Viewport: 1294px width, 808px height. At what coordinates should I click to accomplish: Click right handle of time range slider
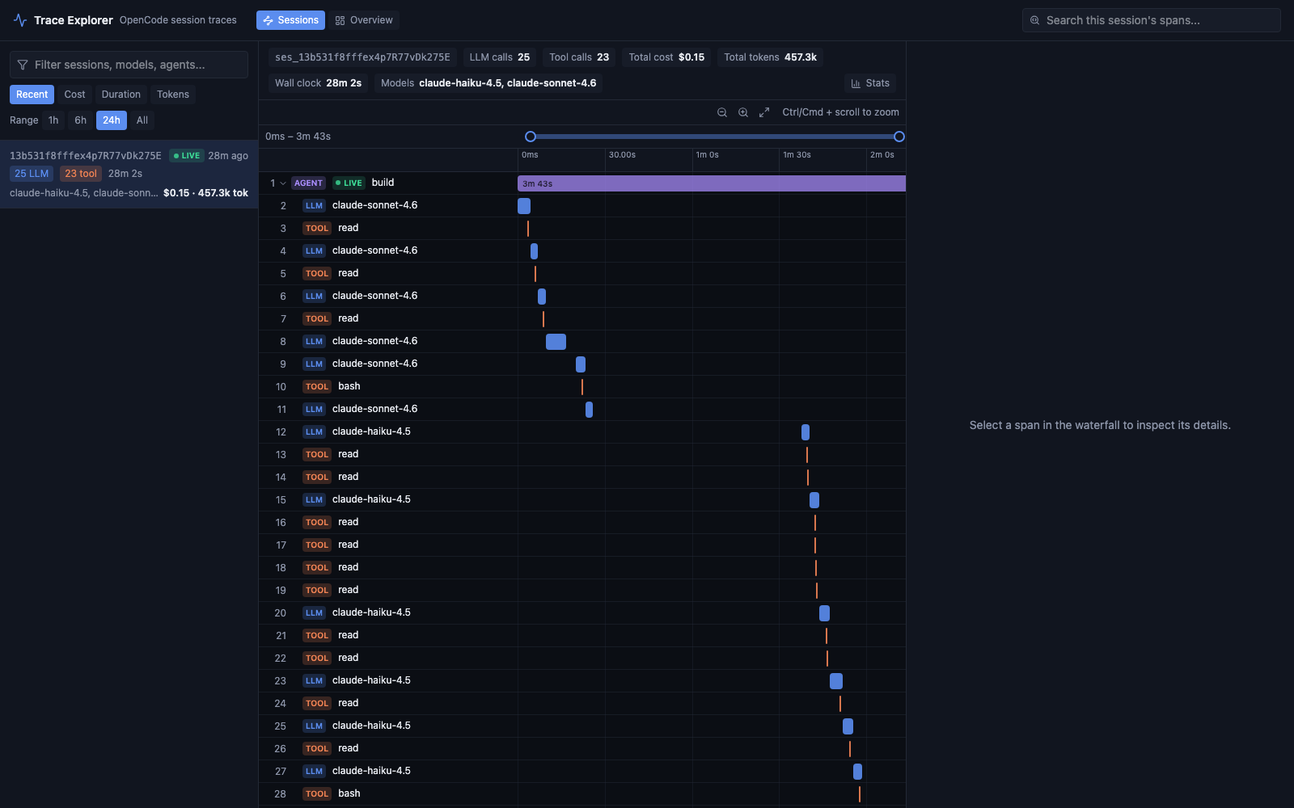(x=899, y=137)
